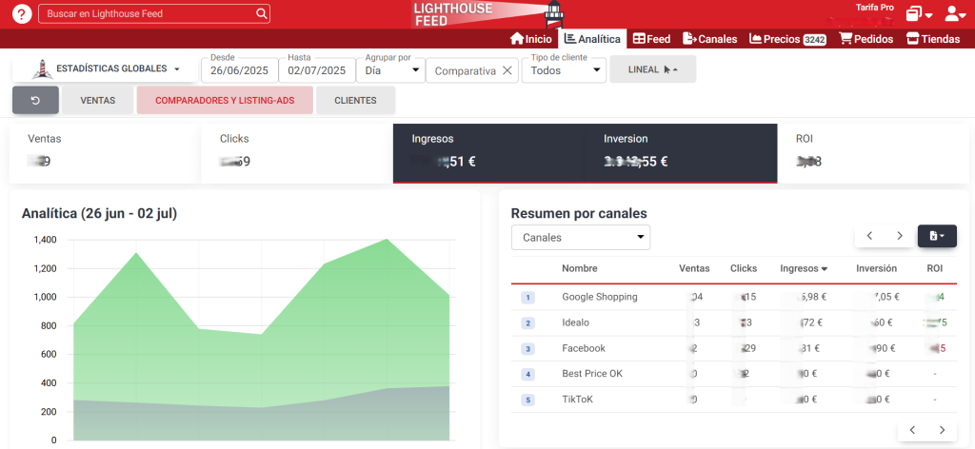Screen dimensions: 975x449
Task: Click rank badge 5 beside TikToK
Action: click(x=527, y=400)
